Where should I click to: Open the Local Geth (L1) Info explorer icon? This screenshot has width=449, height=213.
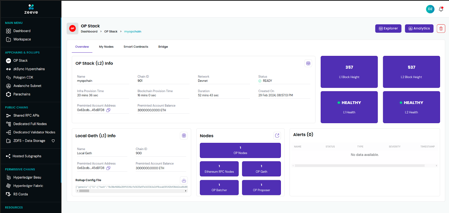184,136
